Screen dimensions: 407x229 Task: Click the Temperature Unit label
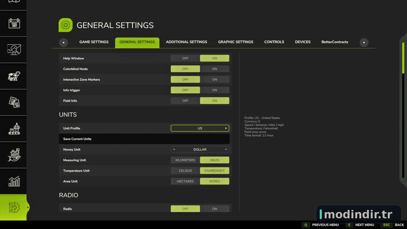click(76, 171)
